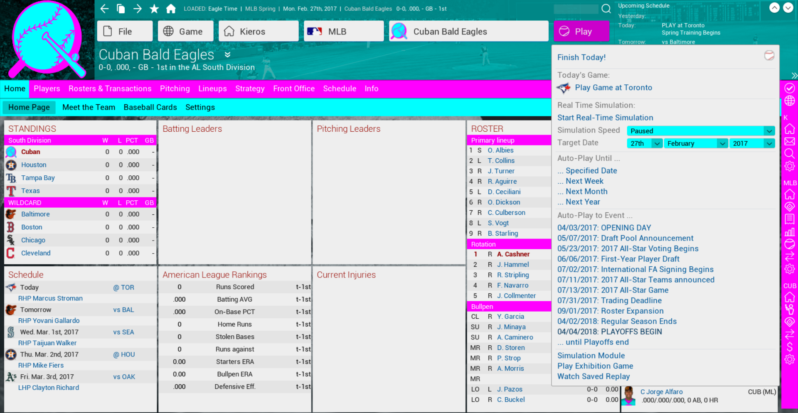This screenshot has height=413, width=798.
Task: Open Houston in the South Division standings
Action: [x=34, y=165]
